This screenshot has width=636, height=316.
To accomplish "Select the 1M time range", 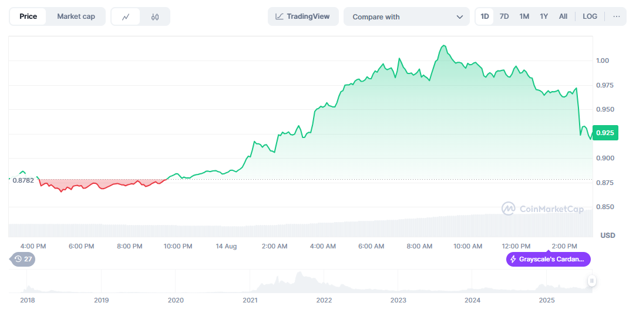I will (524, 16).
